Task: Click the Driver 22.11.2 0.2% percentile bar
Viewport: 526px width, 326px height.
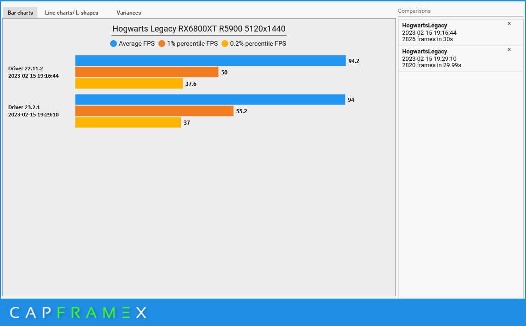Action: [x=129, y=84]
